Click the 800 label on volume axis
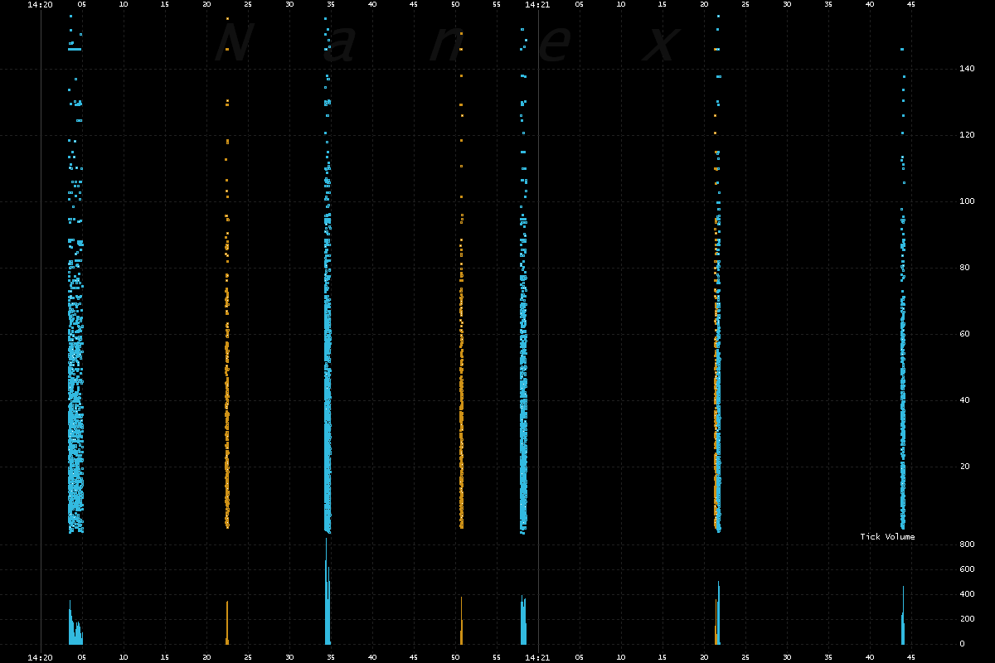 (967, 544)
